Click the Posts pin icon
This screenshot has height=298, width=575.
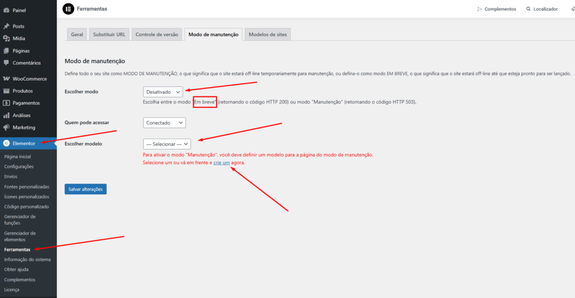coord(6,26)
